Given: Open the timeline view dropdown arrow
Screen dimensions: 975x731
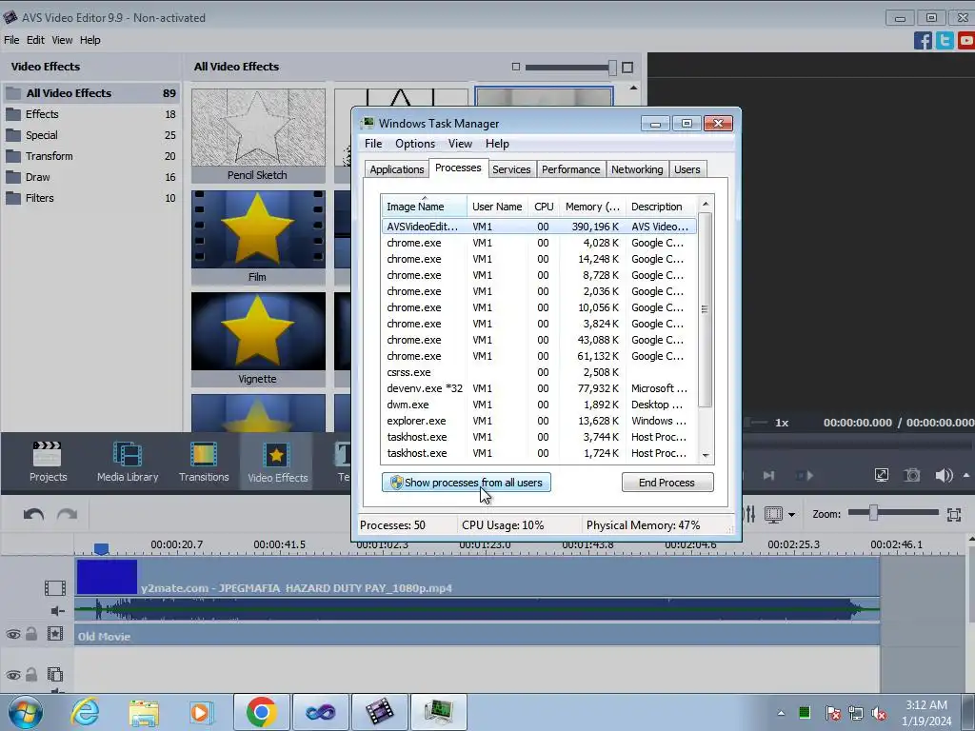Looking at the screenshot, I should pos(791,515).
